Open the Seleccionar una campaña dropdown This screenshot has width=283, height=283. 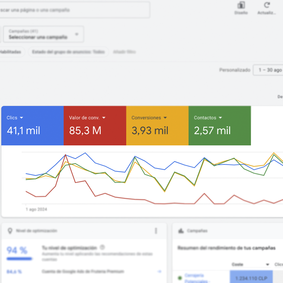[x=43, y=34]
